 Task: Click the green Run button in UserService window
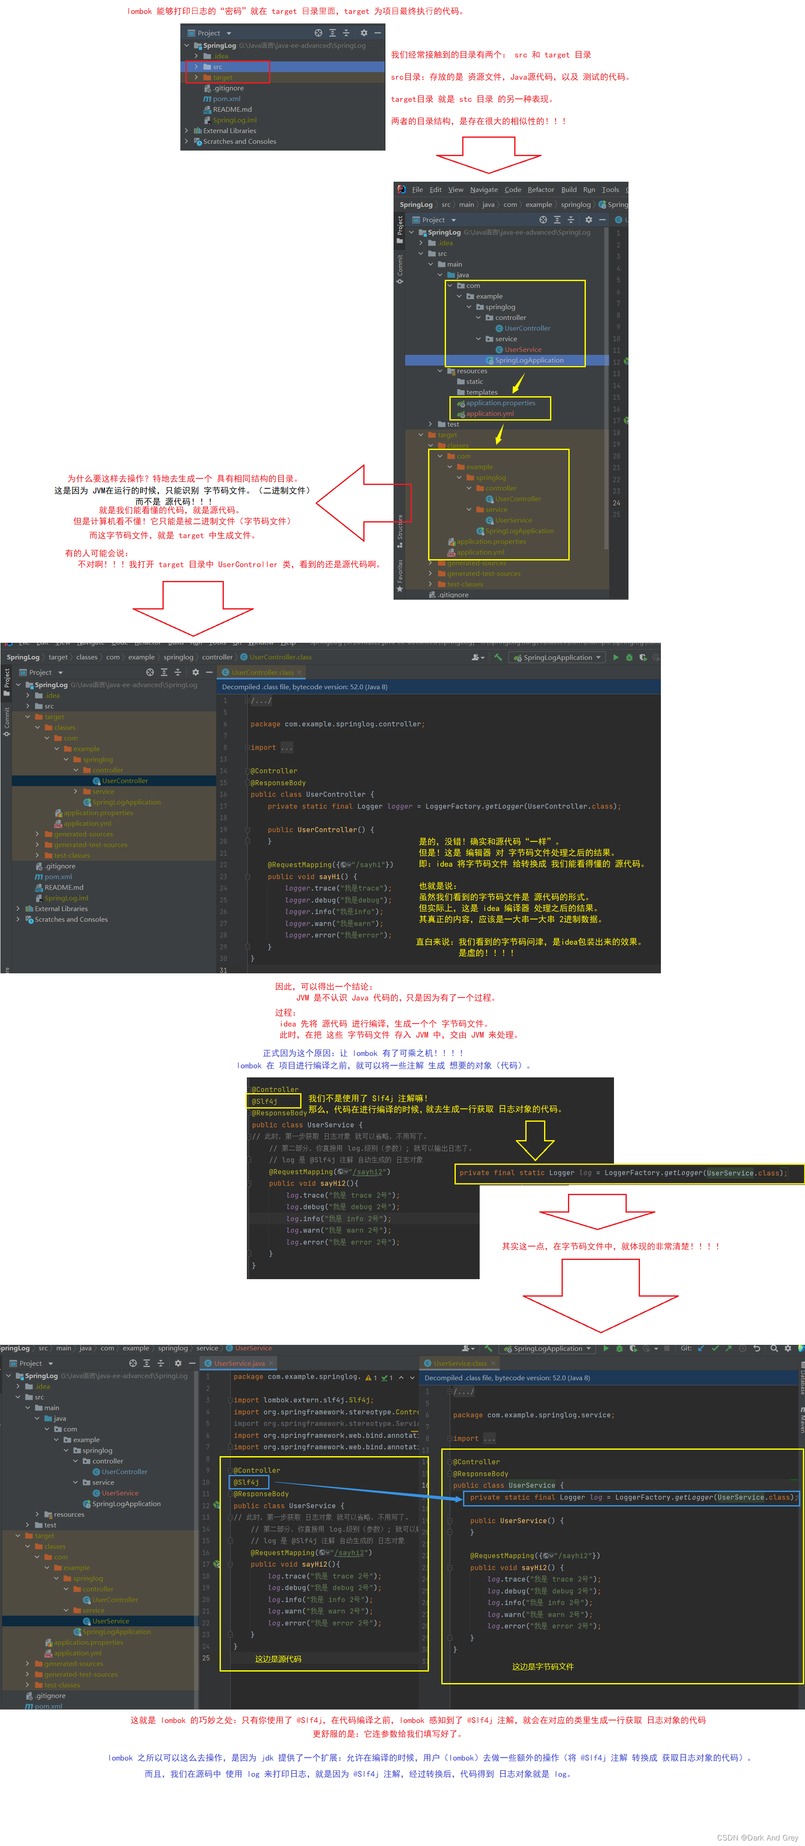(x=606, y=1348)
